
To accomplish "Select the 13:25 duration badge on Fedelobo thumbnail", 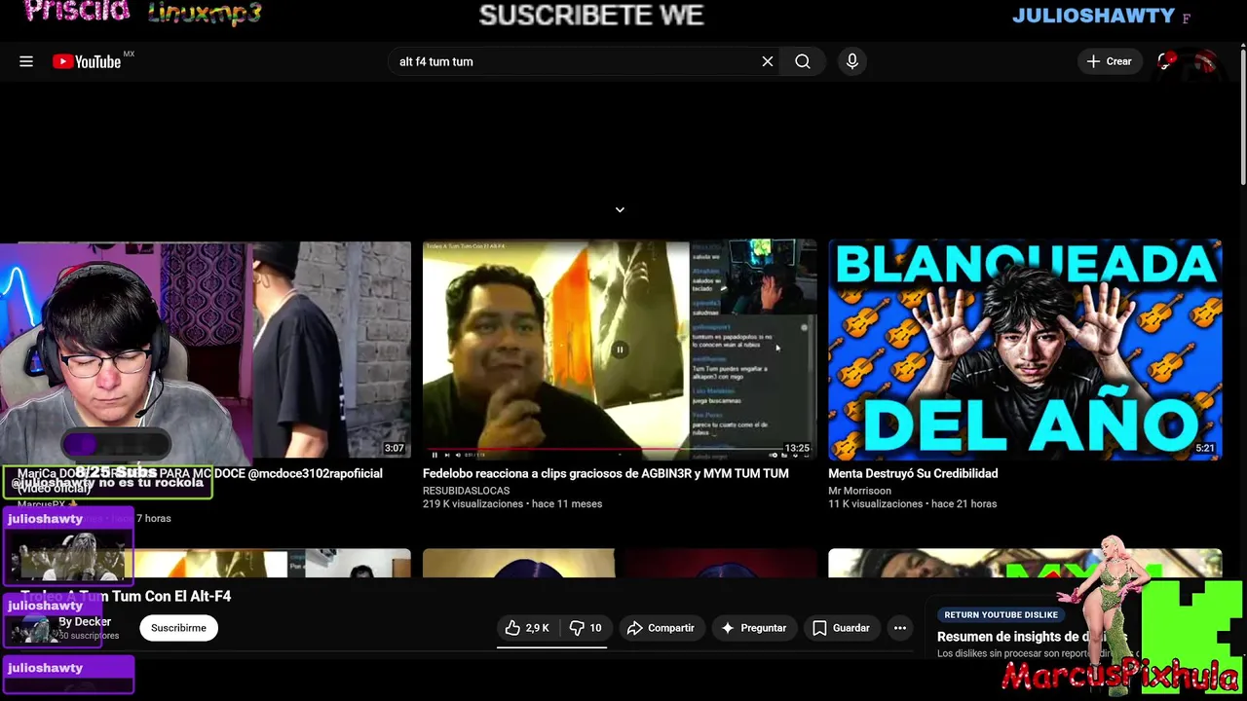I will 797,449.
